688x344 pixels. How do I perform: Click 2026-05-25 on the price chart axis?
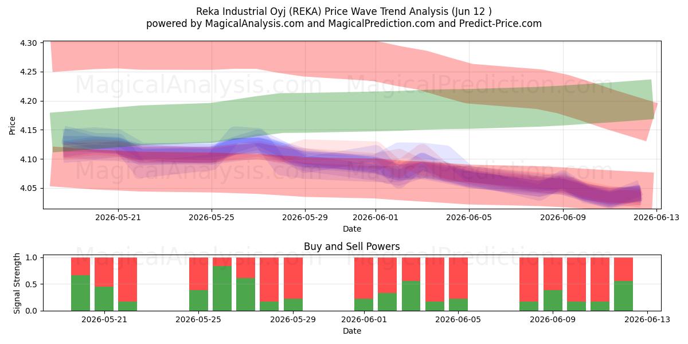click(212, 218)
